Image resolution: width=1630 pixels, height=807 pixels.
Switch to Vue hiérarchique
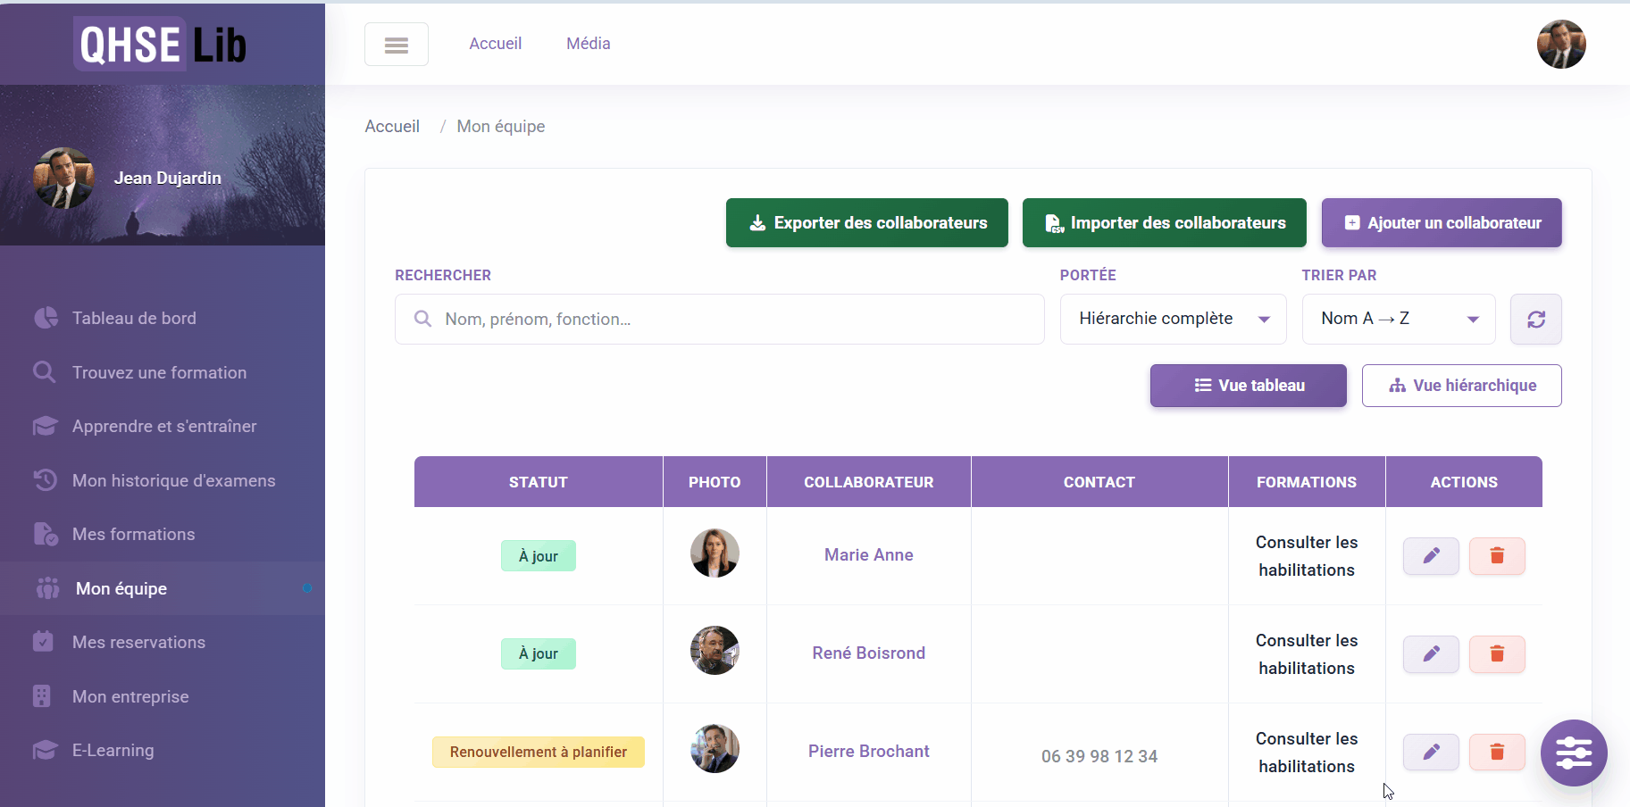click(1461, 385)
